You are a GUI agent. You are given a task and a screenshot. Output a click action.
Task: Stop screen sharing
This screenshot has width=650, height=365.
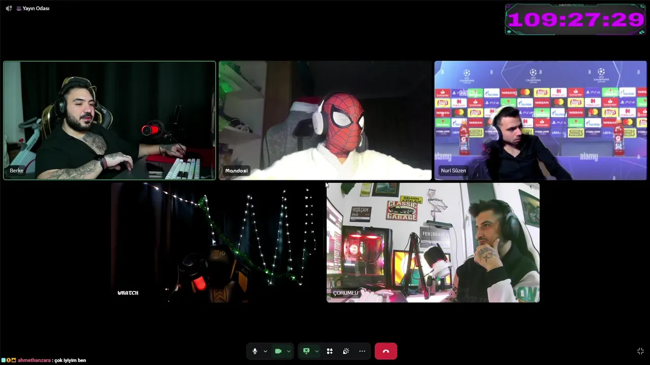tap(306, 351)
